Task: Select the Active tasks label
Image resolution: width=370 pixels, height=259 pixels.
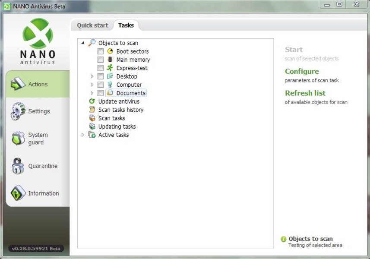Action: pyautogui.click(x=114, y=135)
